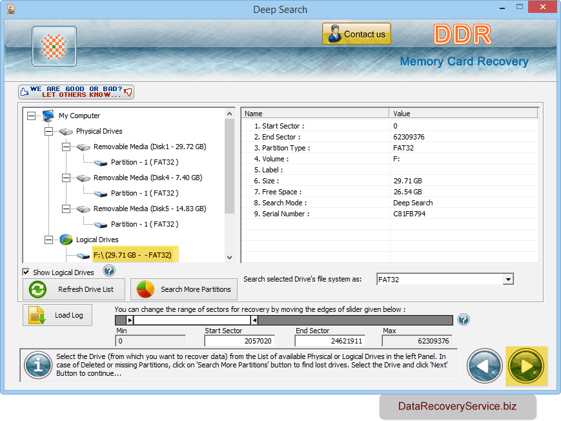Toggle the Show Logical Drives checkbox
The width and height of the screenshot is (561, 421).
tap(26, 272)
